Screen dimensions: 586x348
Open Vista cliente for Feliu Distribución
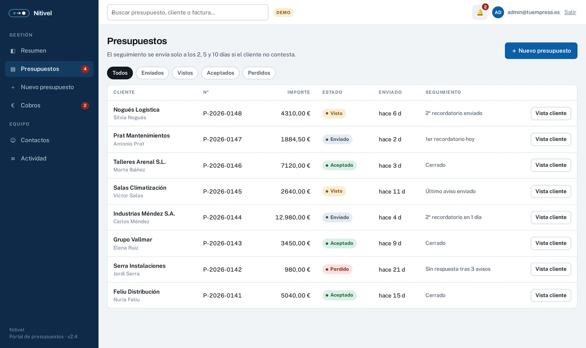click(x=551, y=295)
